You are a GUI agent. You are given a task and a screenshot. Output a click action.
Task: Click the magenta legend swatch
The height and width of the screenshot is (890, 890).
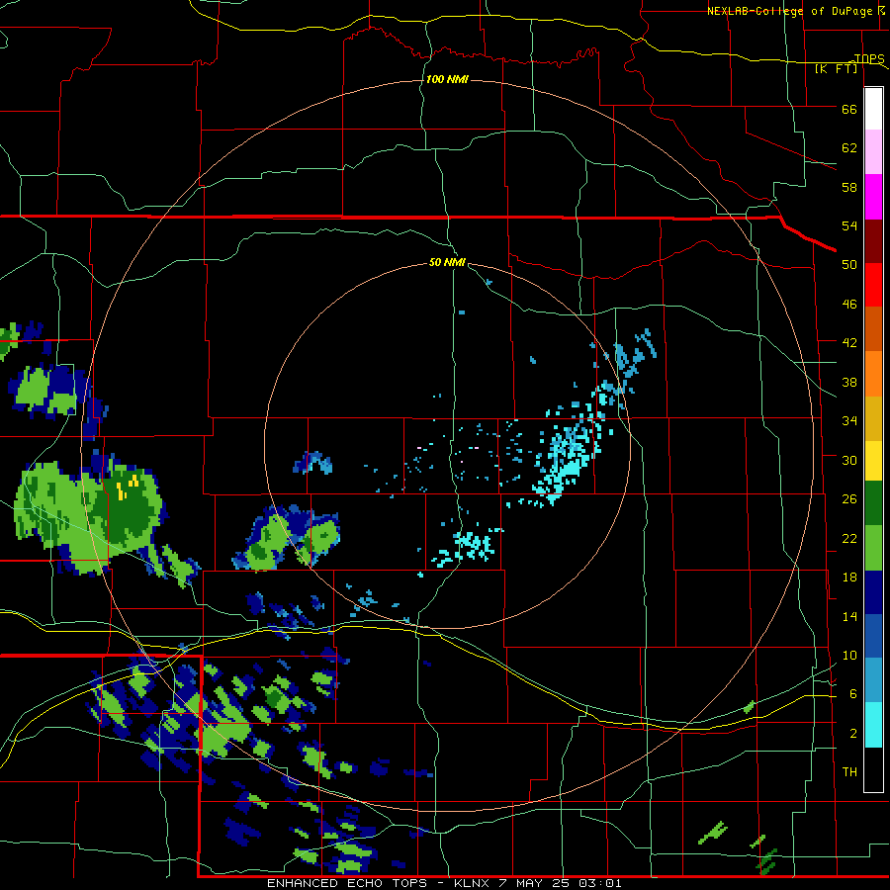click(x=873, y=197)
